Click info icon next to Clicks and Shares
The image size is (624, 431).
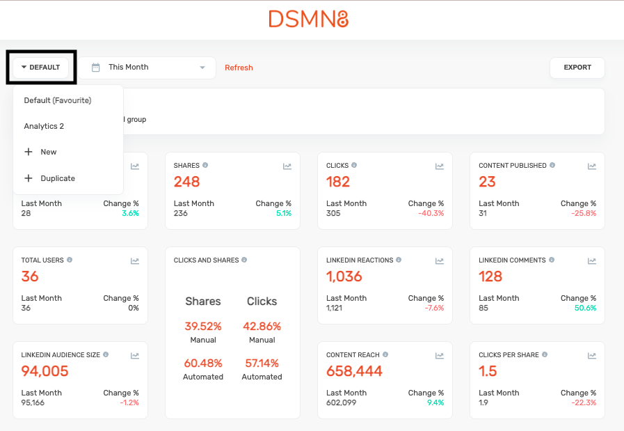pos(244,260)
